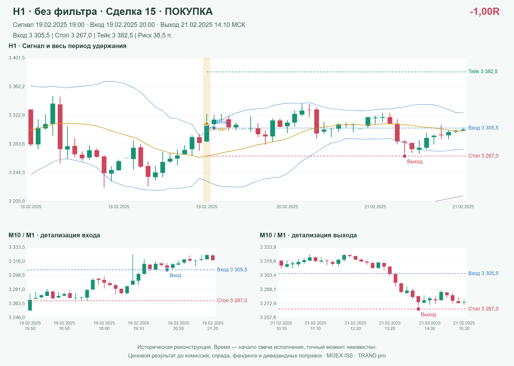Viewport: 514px width, 366px height.
Task: Click the red Выход dot in the exit detail chart
Action: (x=418, y=309)
